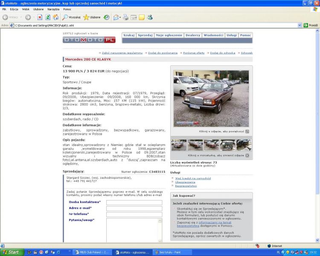Click the Pytania/uwagi text area
The image size is (320, 256).
coord(132,230)
